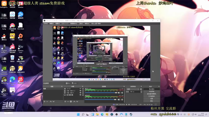209x117 pixels.
Task: Adjust desktop audio volume slider
Action: (101, 100)
